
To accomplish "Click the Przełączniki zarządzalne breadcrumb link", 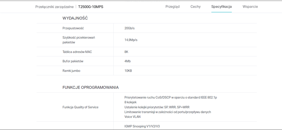I will (54, 7).
